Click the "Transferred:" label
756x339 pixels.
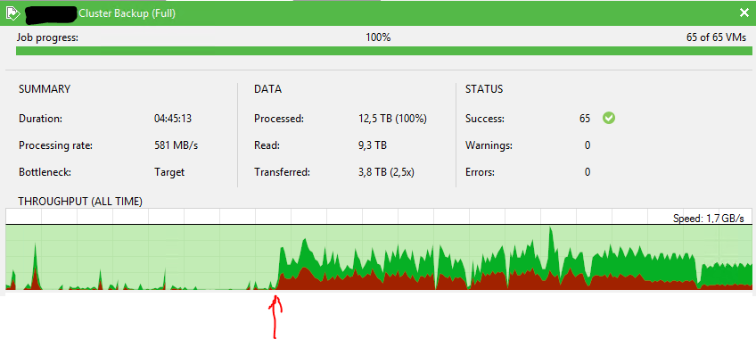(282, 172)
